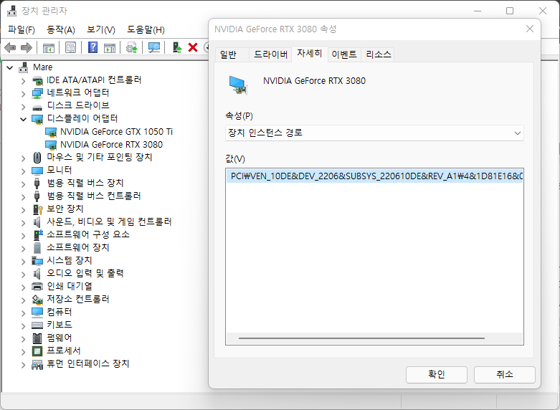Screen dimensions: 560x410
Task: Select the 휴먼 인터페이스 장치 icon
Action: [37, 364]
